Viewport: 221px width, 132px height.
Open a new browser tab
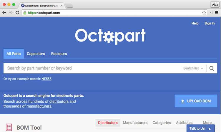[x=69, y=6]
